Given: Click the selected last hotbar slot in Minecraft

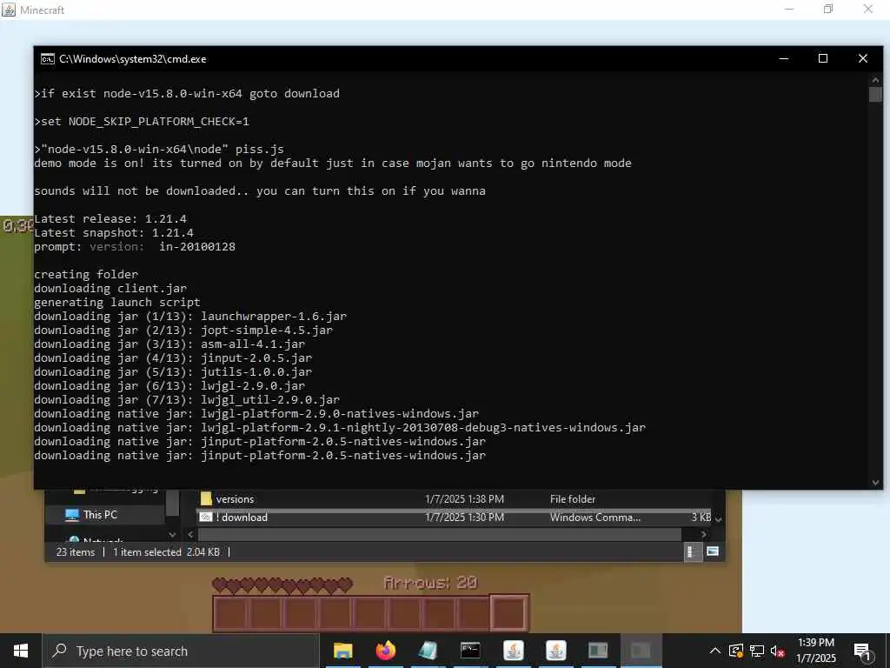Looking at the screenshot, I should click(509, 613).
